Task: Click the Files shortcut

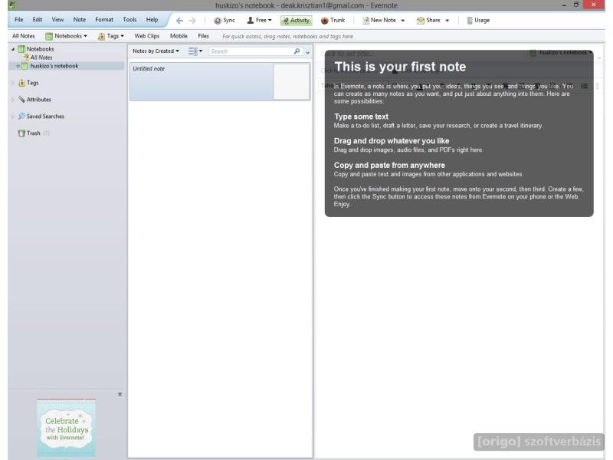Action: (x=203, y=36)
